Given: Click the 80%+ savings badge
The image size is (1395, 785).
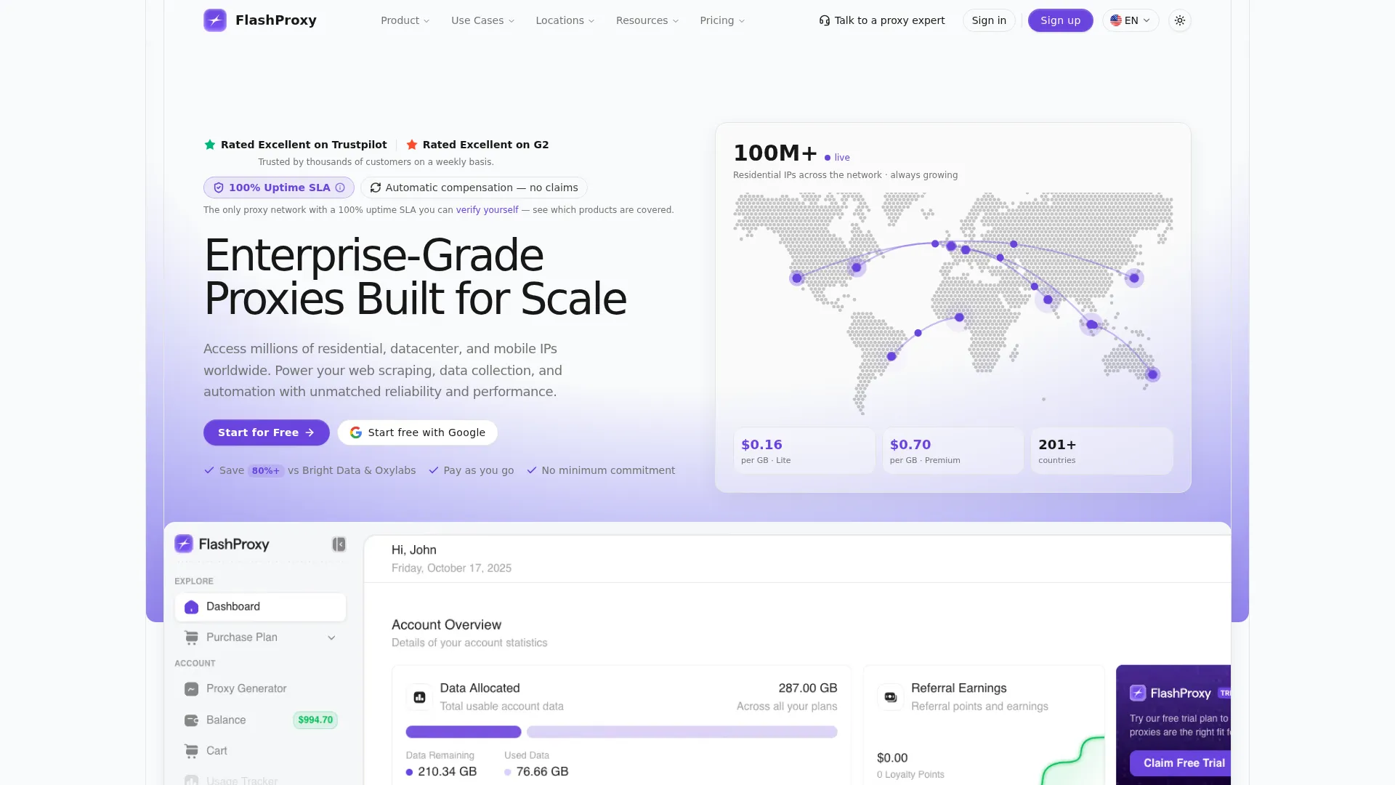Looking at the screenshot, I should 266,471.
